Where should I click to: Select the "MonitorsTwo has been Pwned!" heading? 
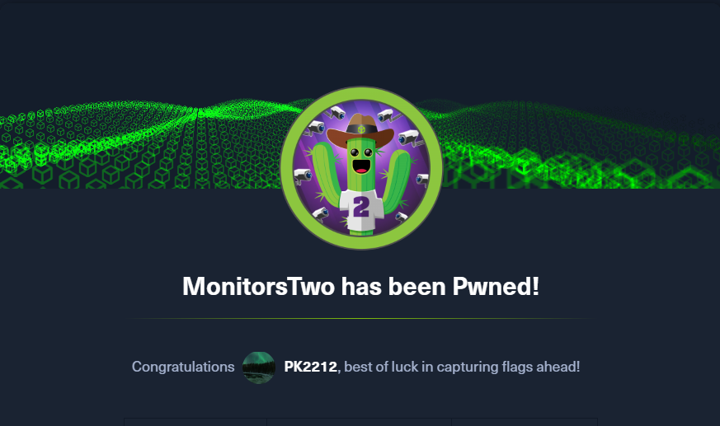361,286
